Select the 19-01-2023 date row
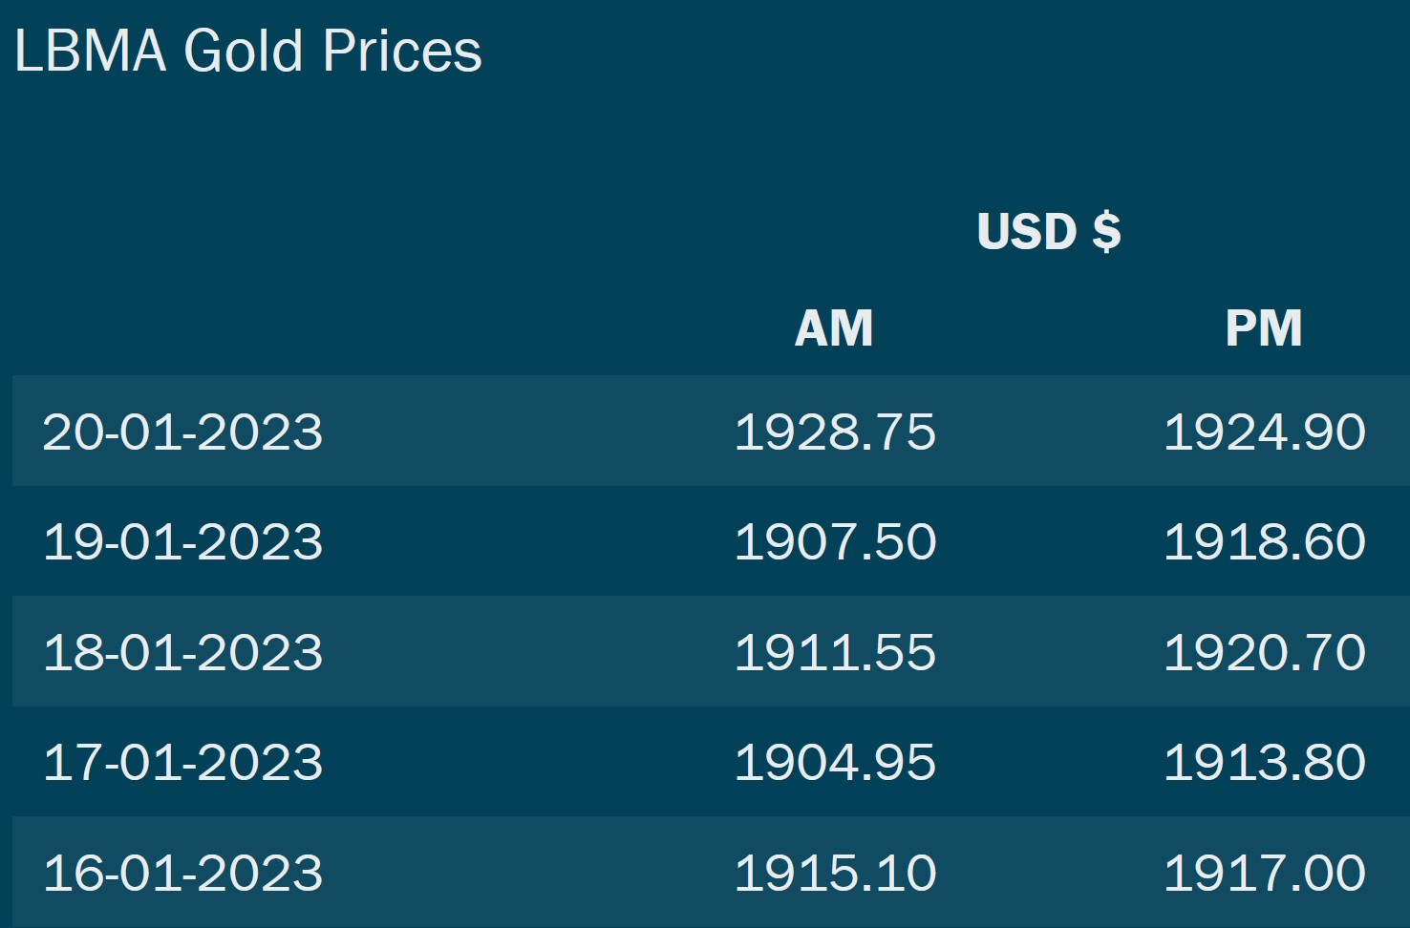 pos(711,541)
